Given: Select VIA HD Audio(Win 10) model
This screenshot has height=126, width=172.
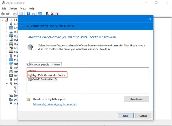Looking at the screenshot, I should tap(42, 79).
